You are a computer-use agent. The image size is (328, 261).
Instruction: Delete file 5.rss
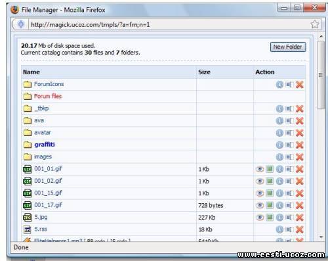coord(300,229)
